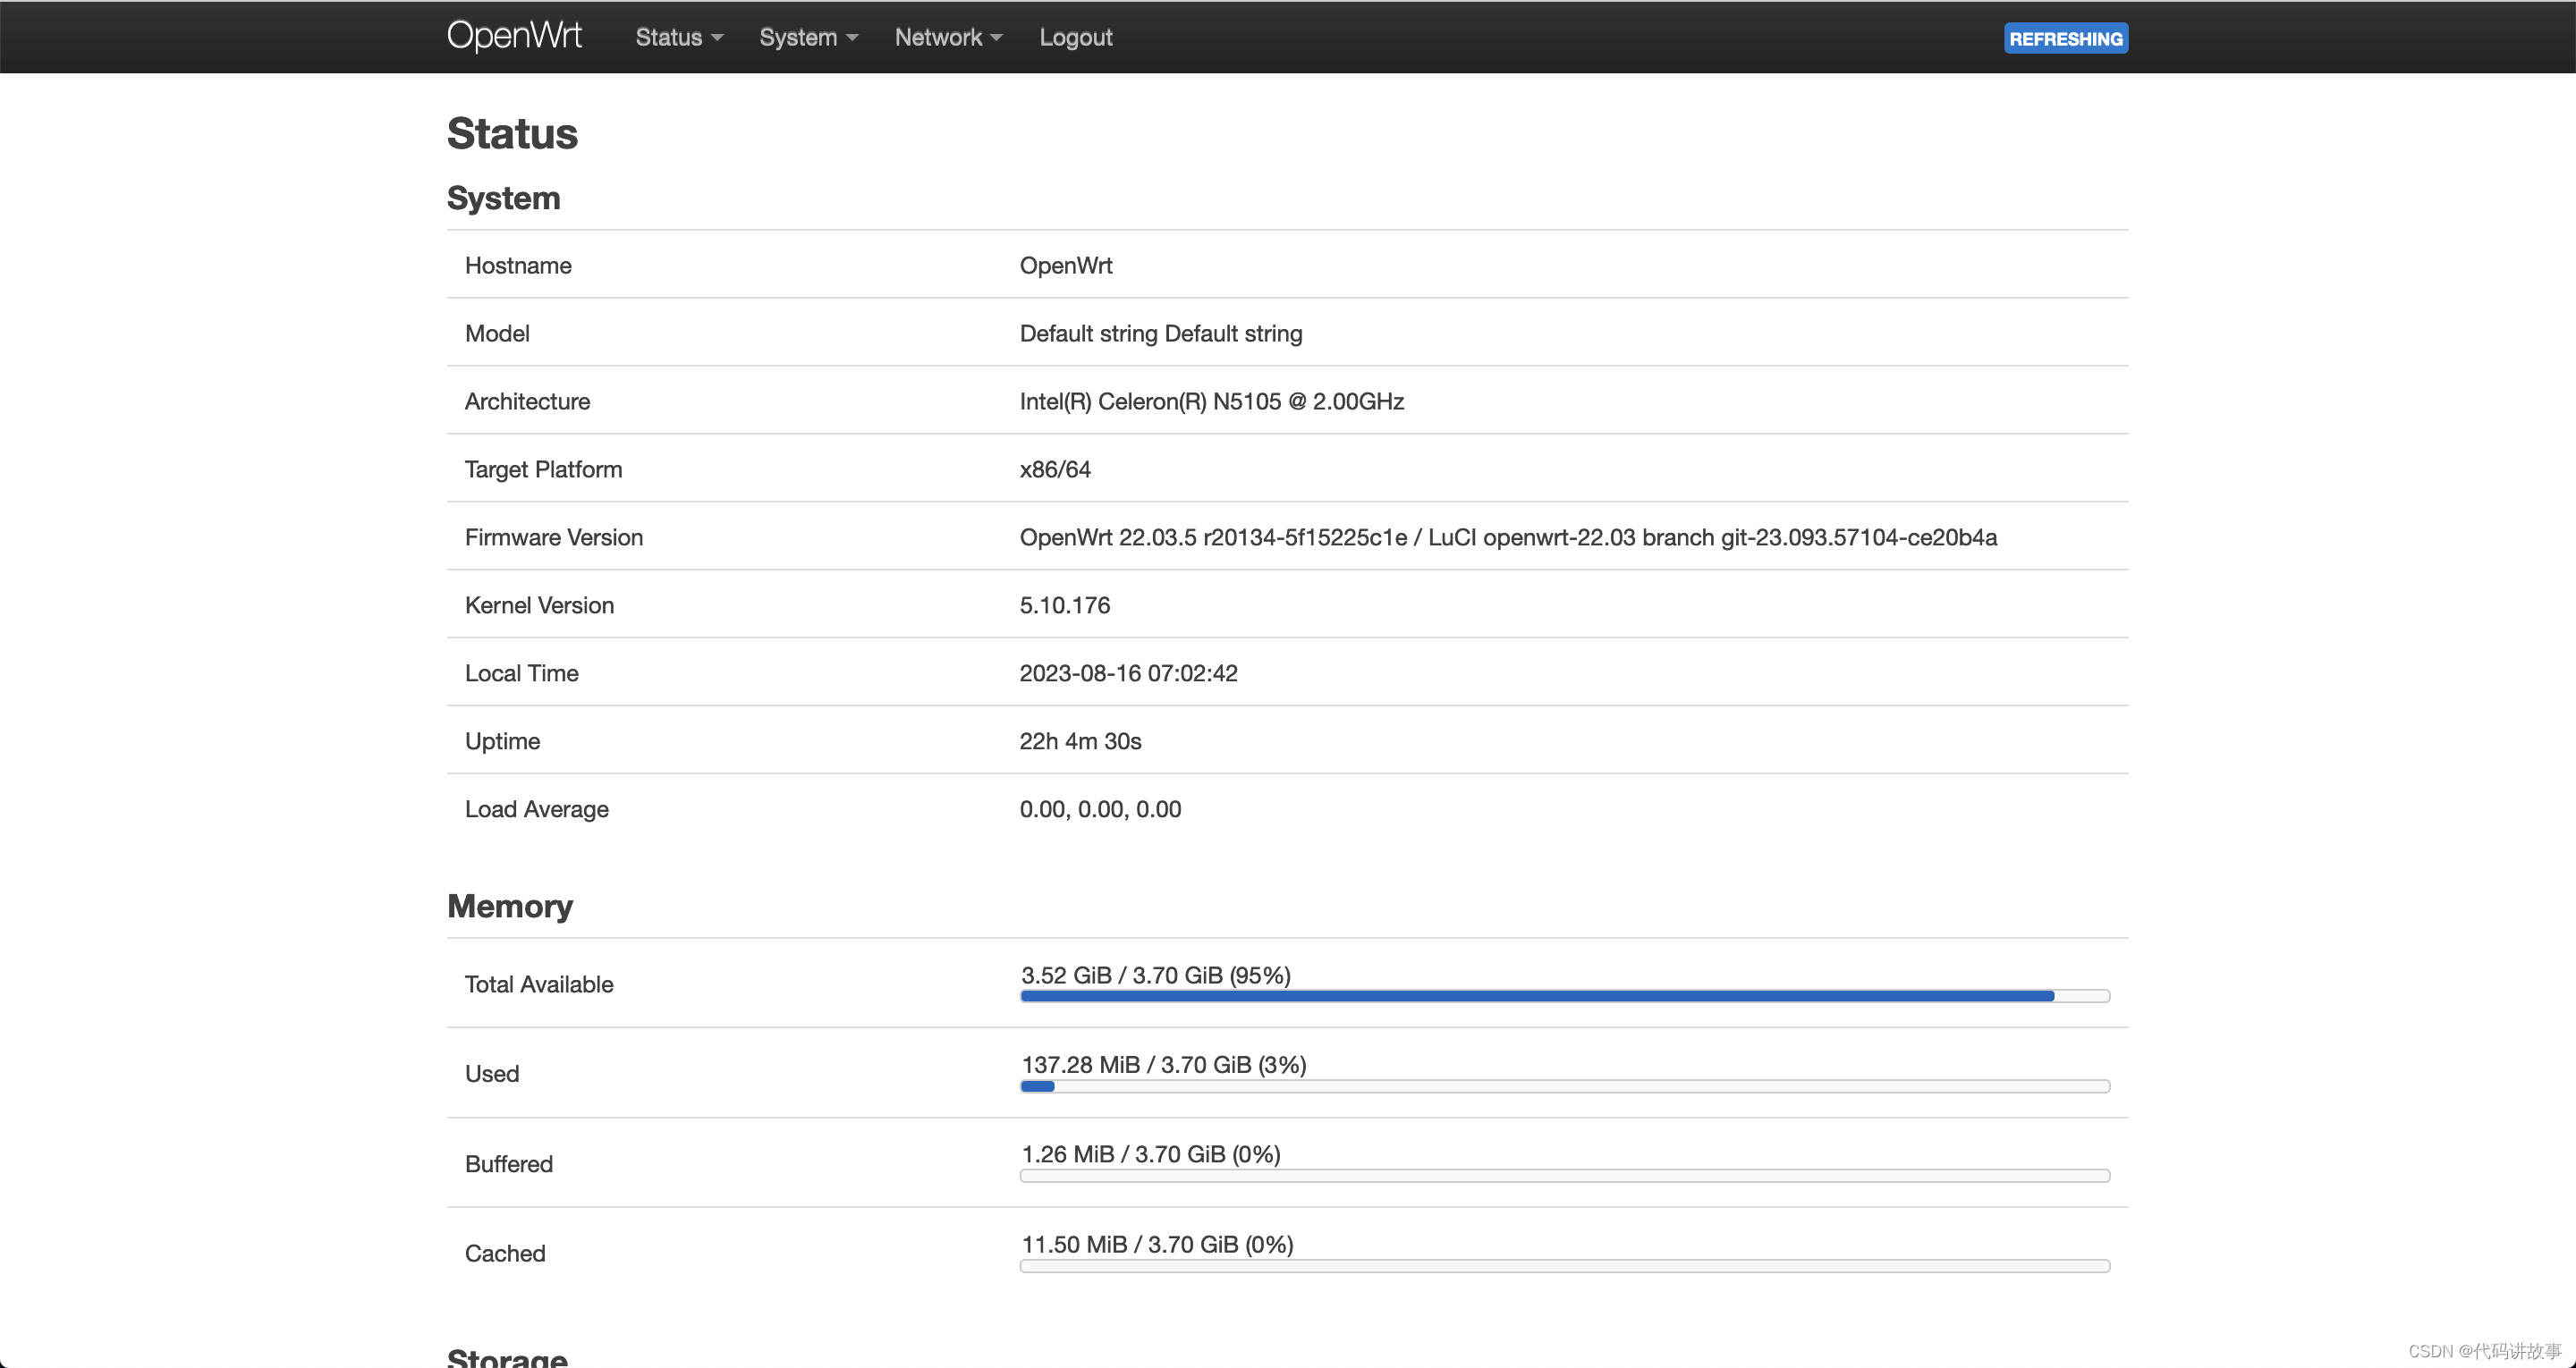Expand the System dropdown menu
Viewport: 2576px width, 1368px height.
(808, 37)
